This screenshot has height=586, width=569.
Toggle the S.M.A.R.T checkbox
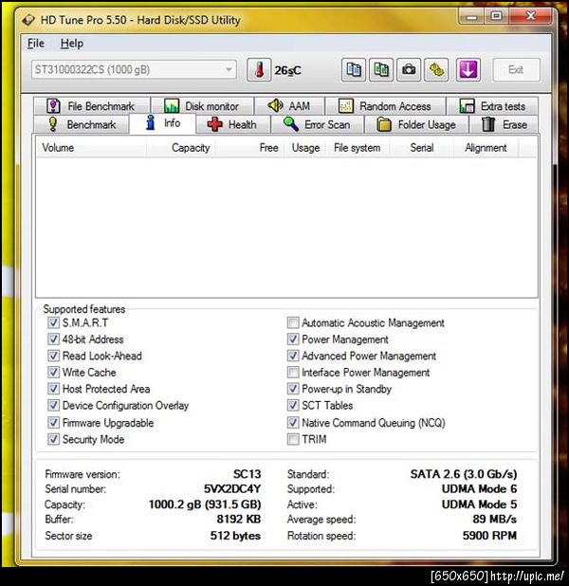[x=53, y=322]
